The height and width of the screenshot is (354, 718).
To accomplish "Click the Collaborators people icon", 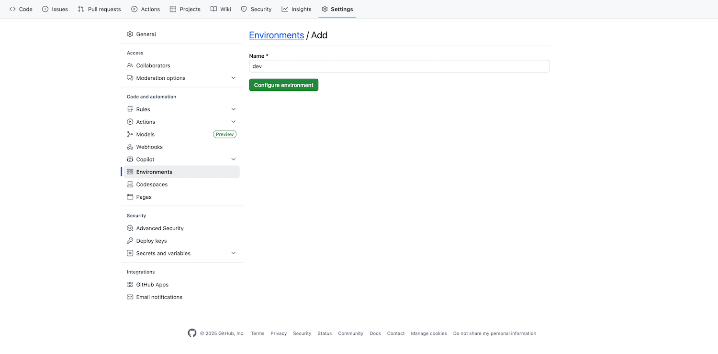I will tap(130, 65).
